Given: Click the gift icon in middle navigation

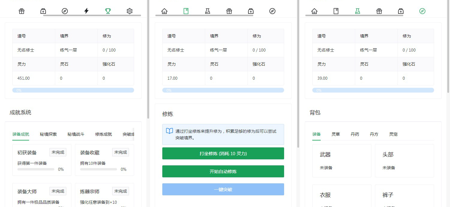Looking at the screenshot, I should pos(229,11).
